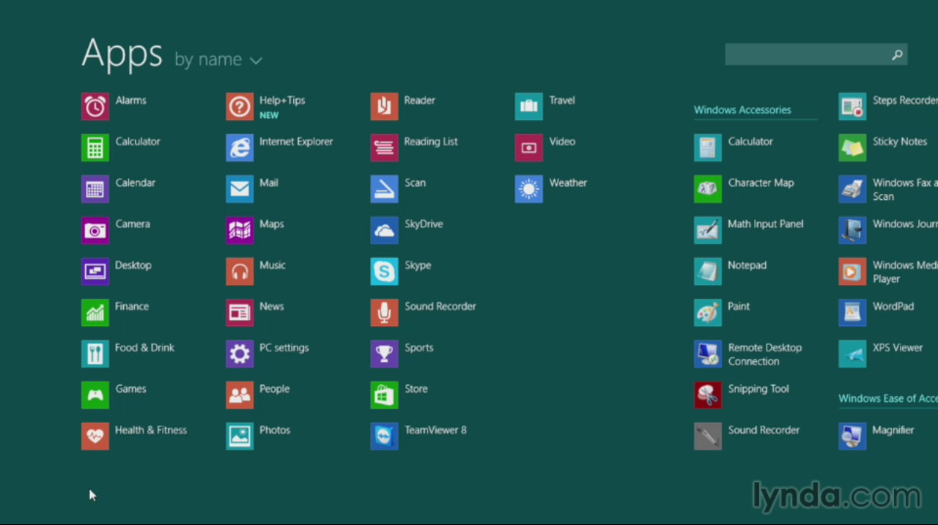Image resolution: width=938 pixels, height=525 pixels.
Task: Open the TeamViewer 8 icon
Action: click(x=385, y=436)
